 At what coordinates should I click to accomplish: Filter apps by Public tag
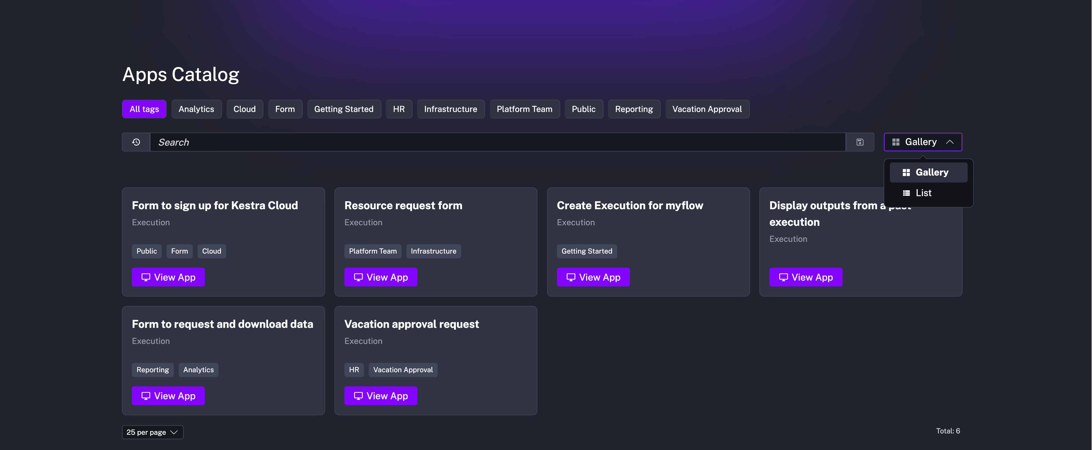click(584, 109)
